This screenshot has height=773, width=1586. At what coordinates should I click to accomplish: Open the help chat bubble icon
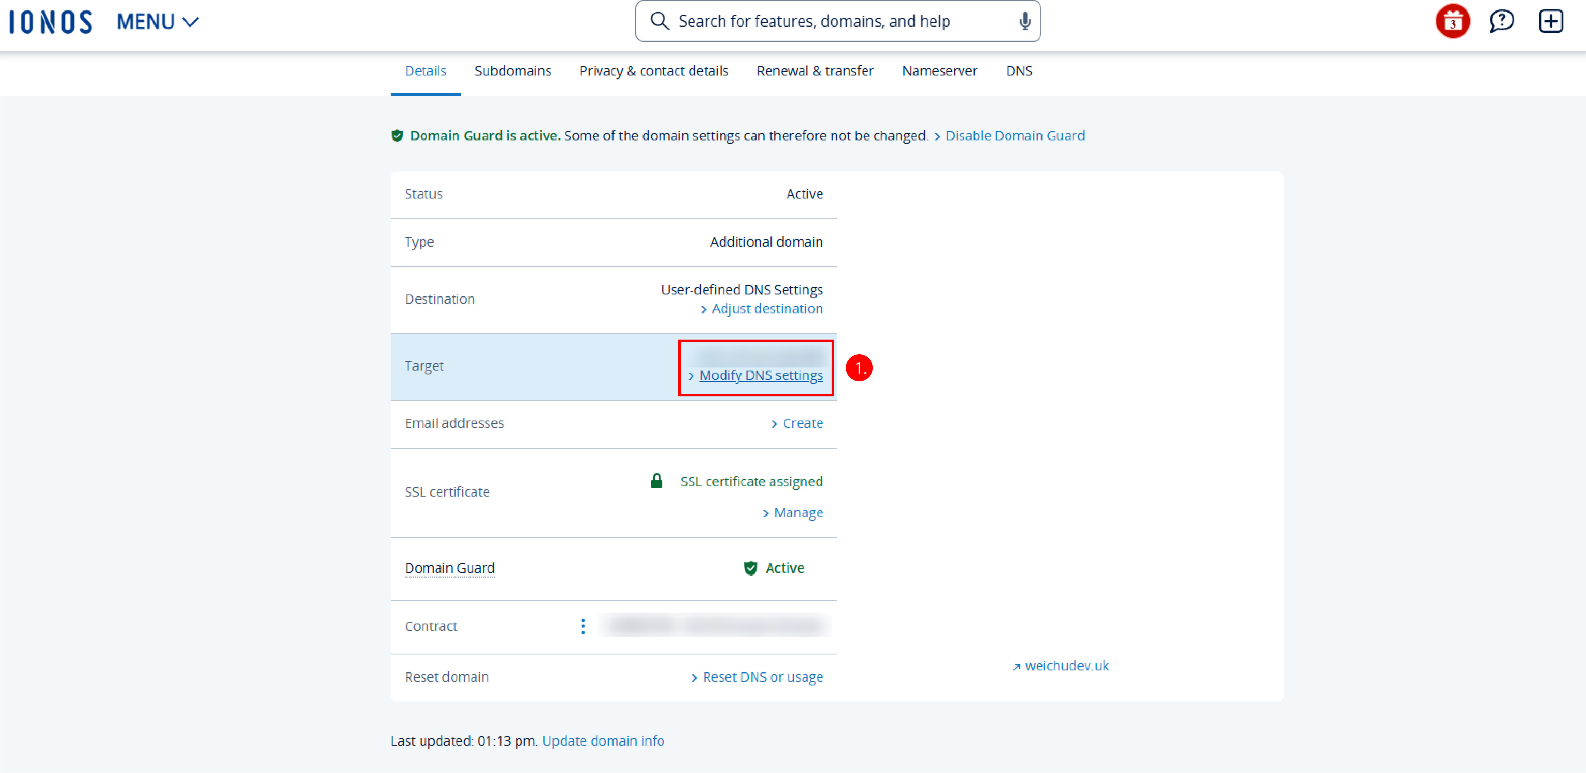point(1502,21)
